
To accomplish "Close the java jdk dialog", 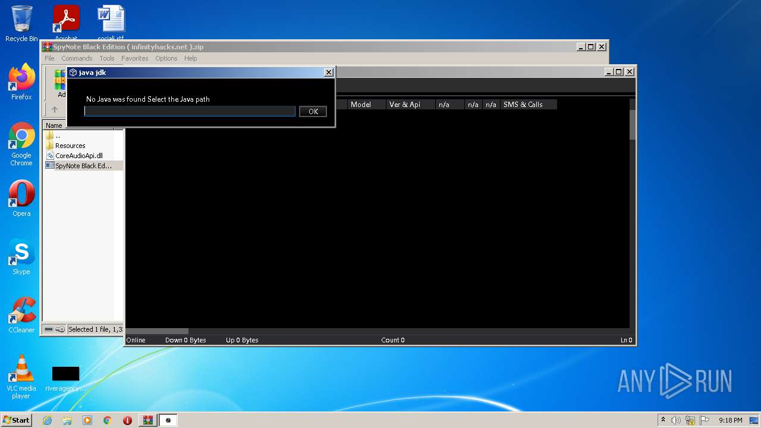I will click(x=328, y=72).
